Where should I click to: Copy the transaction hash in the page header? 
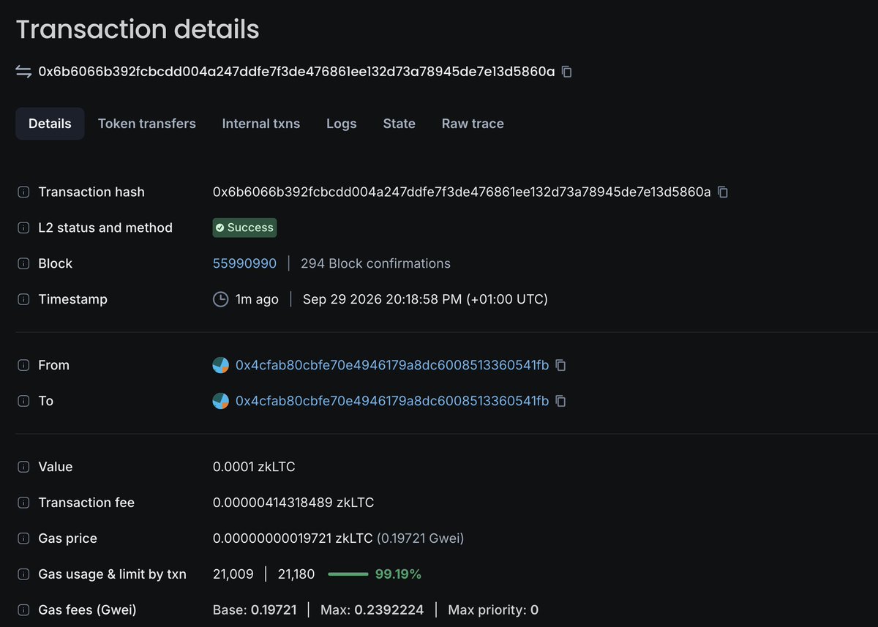pyautogui.click(x=566, y=72)
